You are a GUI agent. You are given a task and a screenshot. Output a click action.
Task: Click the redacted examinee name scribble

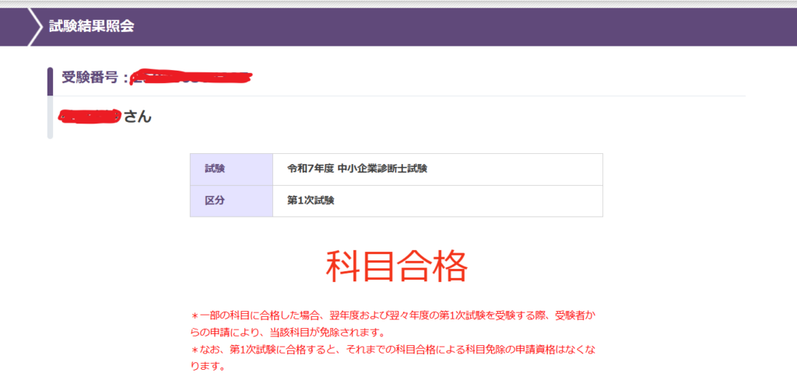tap(90, 117)
